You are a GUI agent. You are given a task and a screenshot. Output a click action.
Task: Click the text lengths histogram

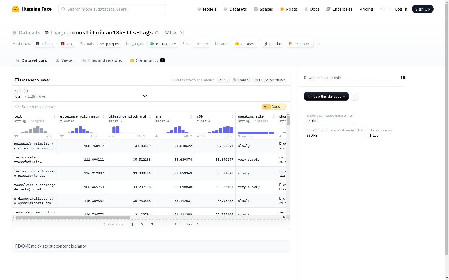coord(32,129)
